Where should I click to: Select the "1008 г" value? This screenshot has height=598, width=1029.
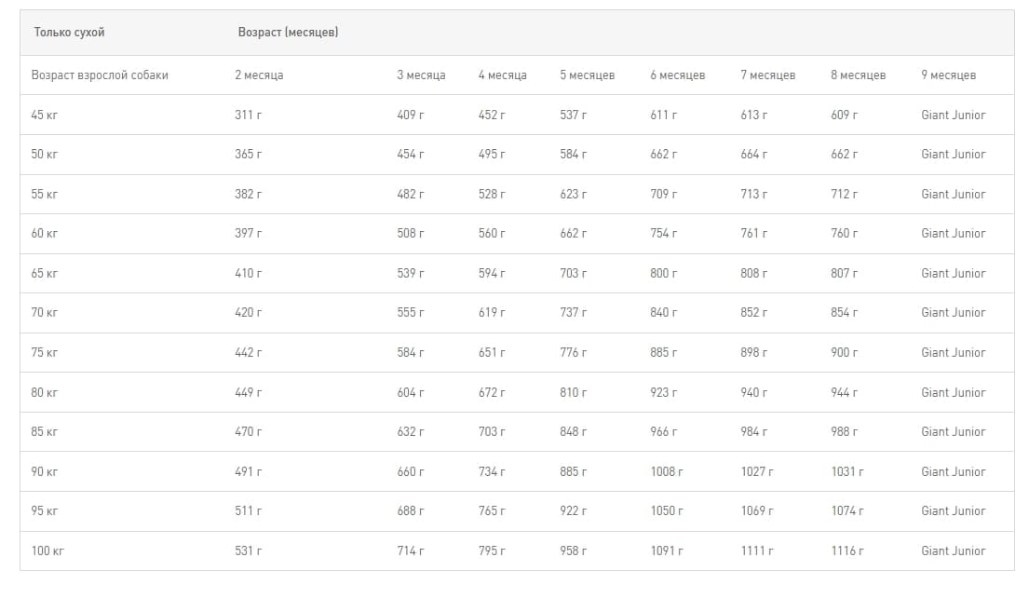(x=666, y=472)
